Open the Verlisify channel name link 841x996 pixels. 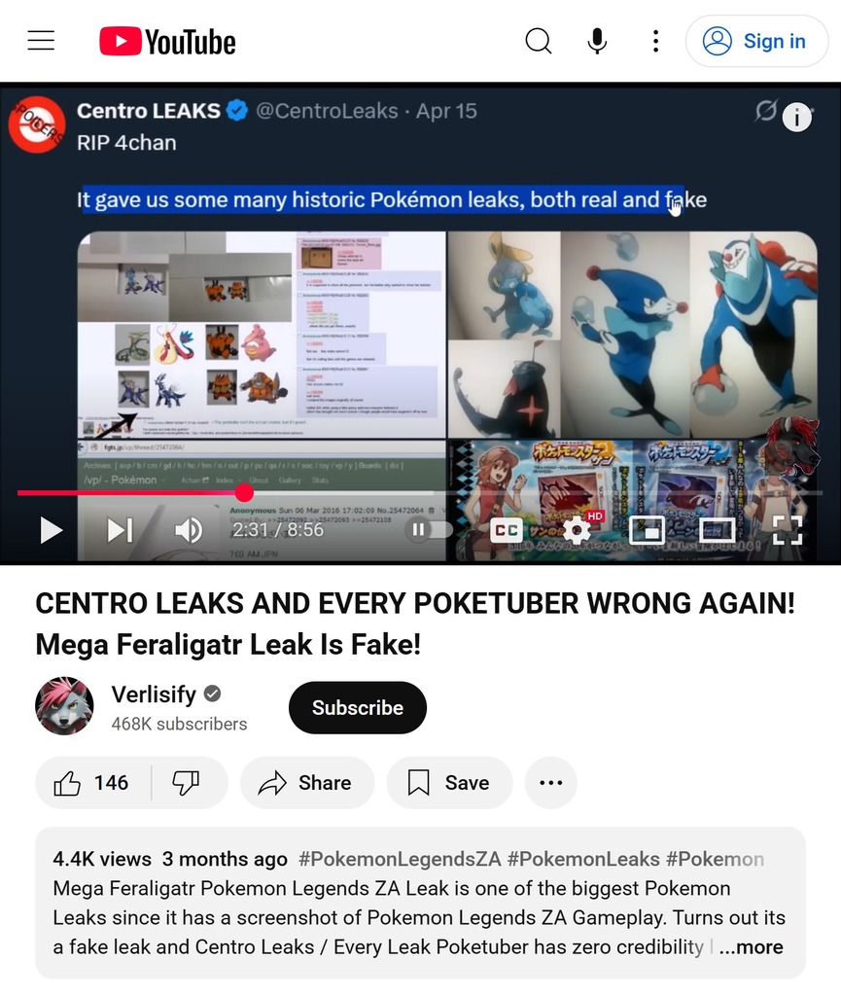(154, 694)
